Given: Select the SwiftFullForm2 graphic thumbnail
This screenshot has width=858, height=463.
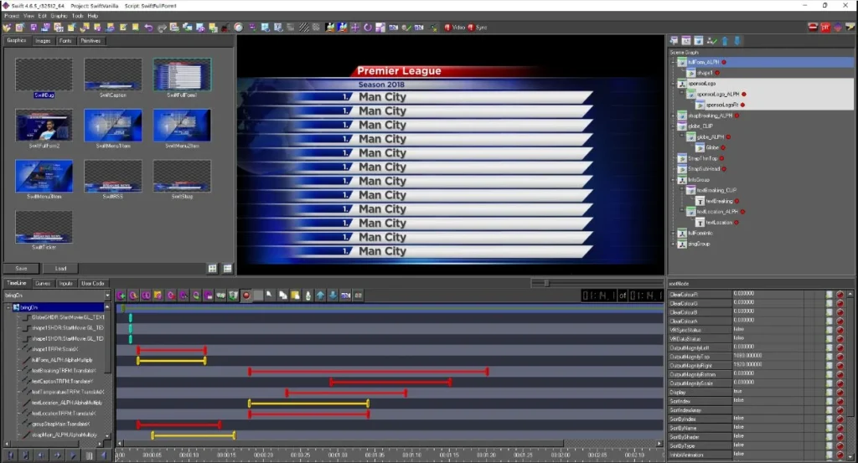Looking at the screenshot, I should (x=44, y=126).
